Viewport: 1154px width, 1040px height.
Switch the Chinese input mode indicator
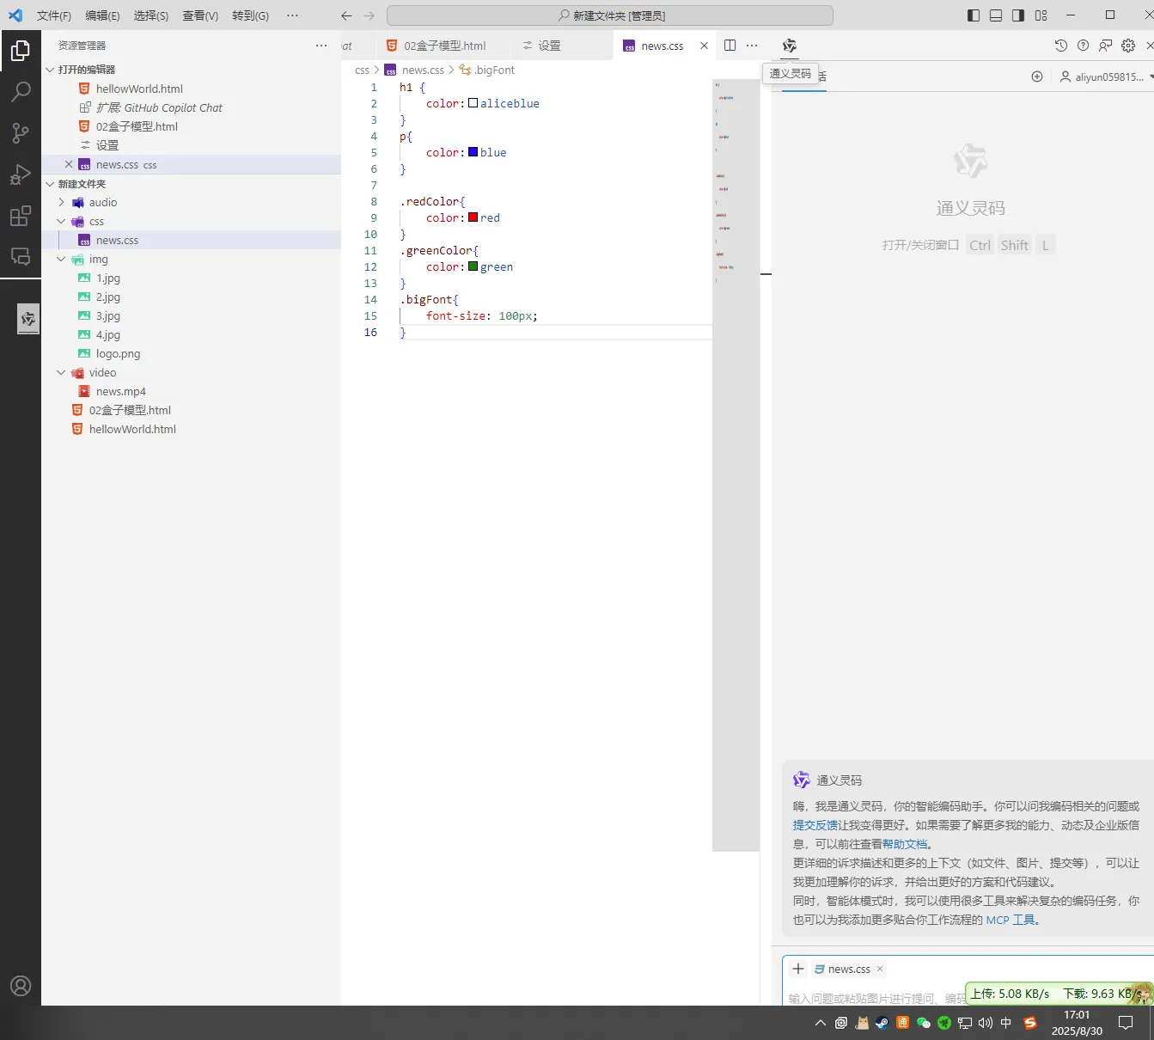point(1006,1023)
